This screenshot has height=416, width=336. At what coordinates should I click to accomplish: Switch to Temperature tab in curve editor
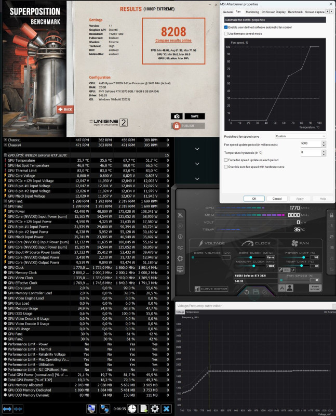coord(192,312)
